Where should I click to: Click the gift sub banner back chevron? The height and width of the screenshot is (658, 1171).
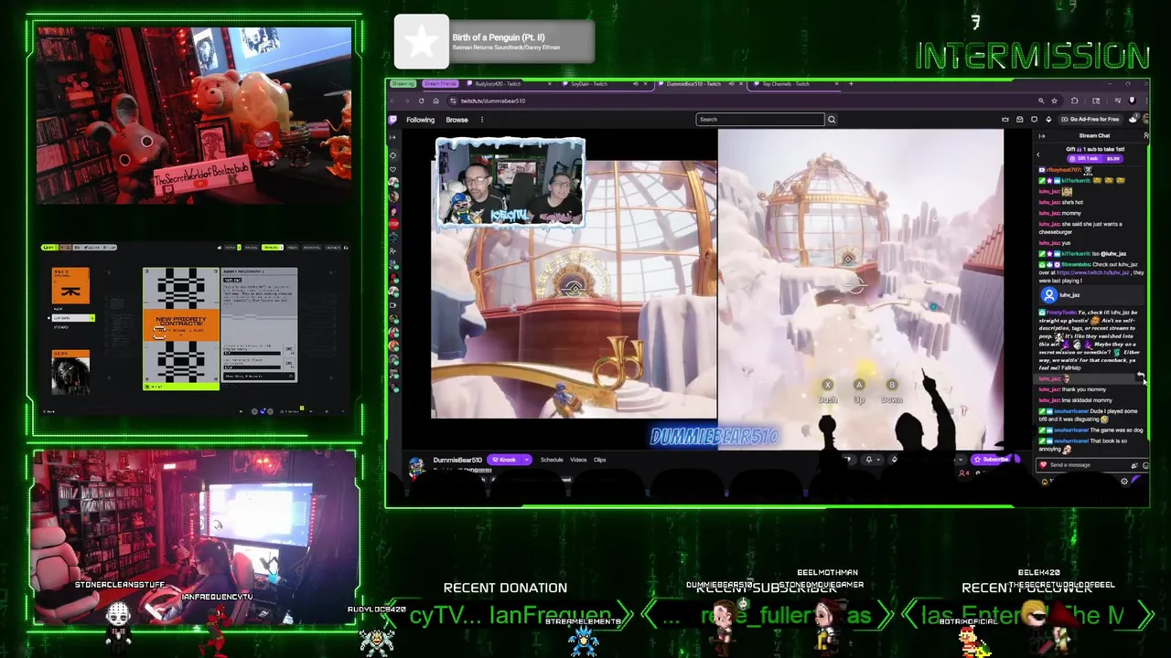[1038, 154]
